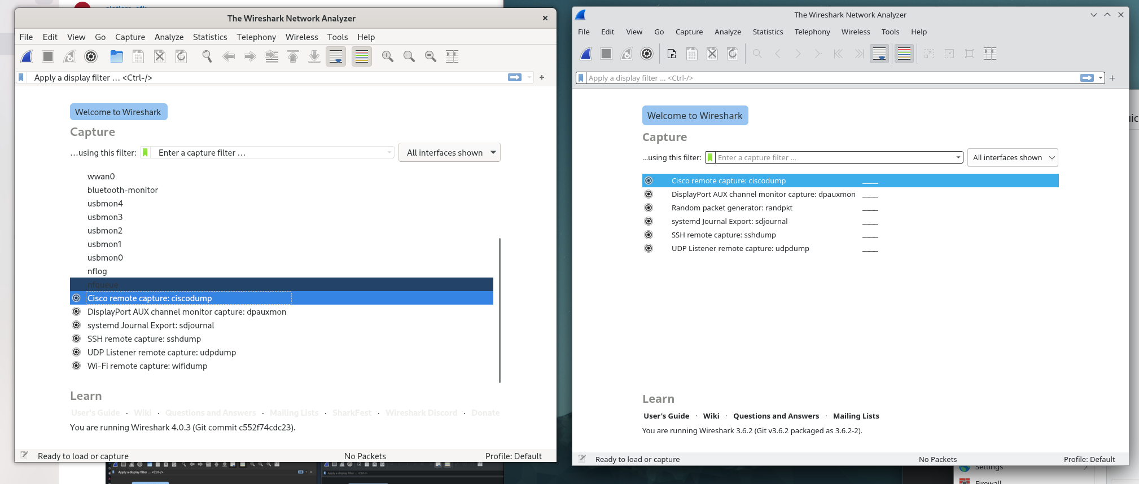
Task: Open capture options gear in left Wireshark window
Action: tap(91, 56)
